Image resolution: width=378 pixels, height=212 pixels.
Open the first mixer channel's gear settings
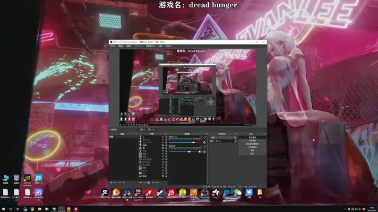205,142
